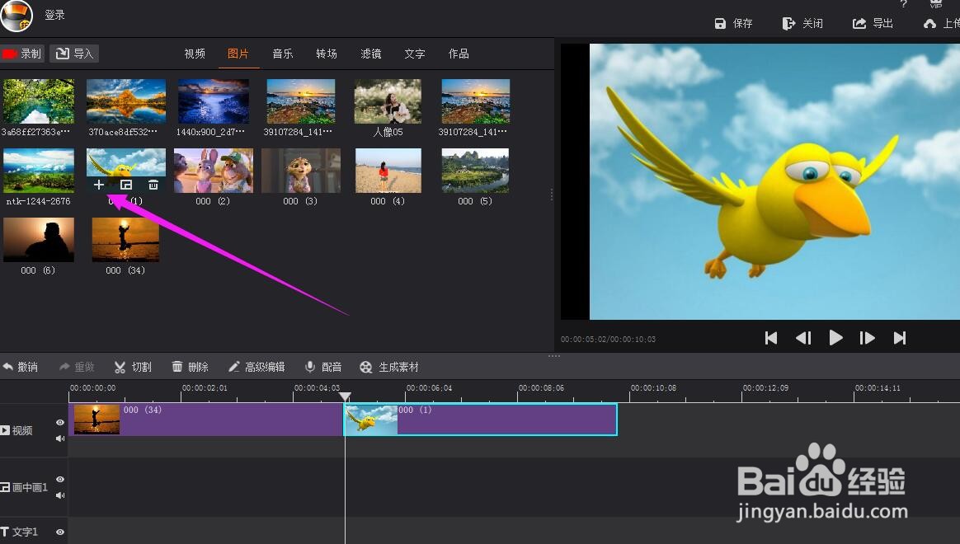
Task: Jump to start of preview
Action: click(771, 338)
